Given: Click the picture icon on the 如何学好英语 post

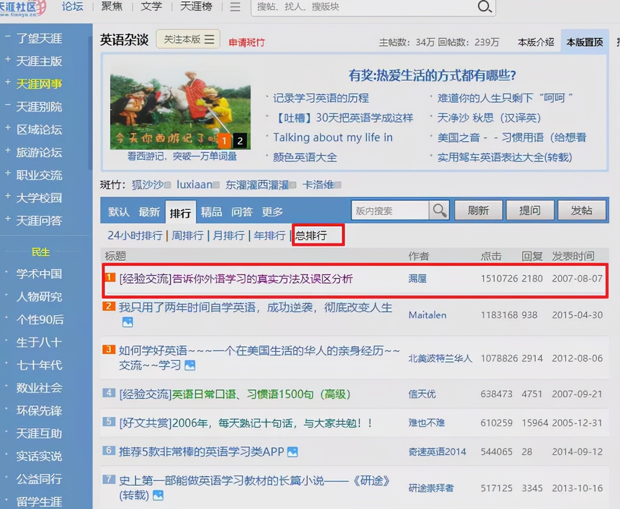Looking at the screenshot, I should click(x=190, y=365).
